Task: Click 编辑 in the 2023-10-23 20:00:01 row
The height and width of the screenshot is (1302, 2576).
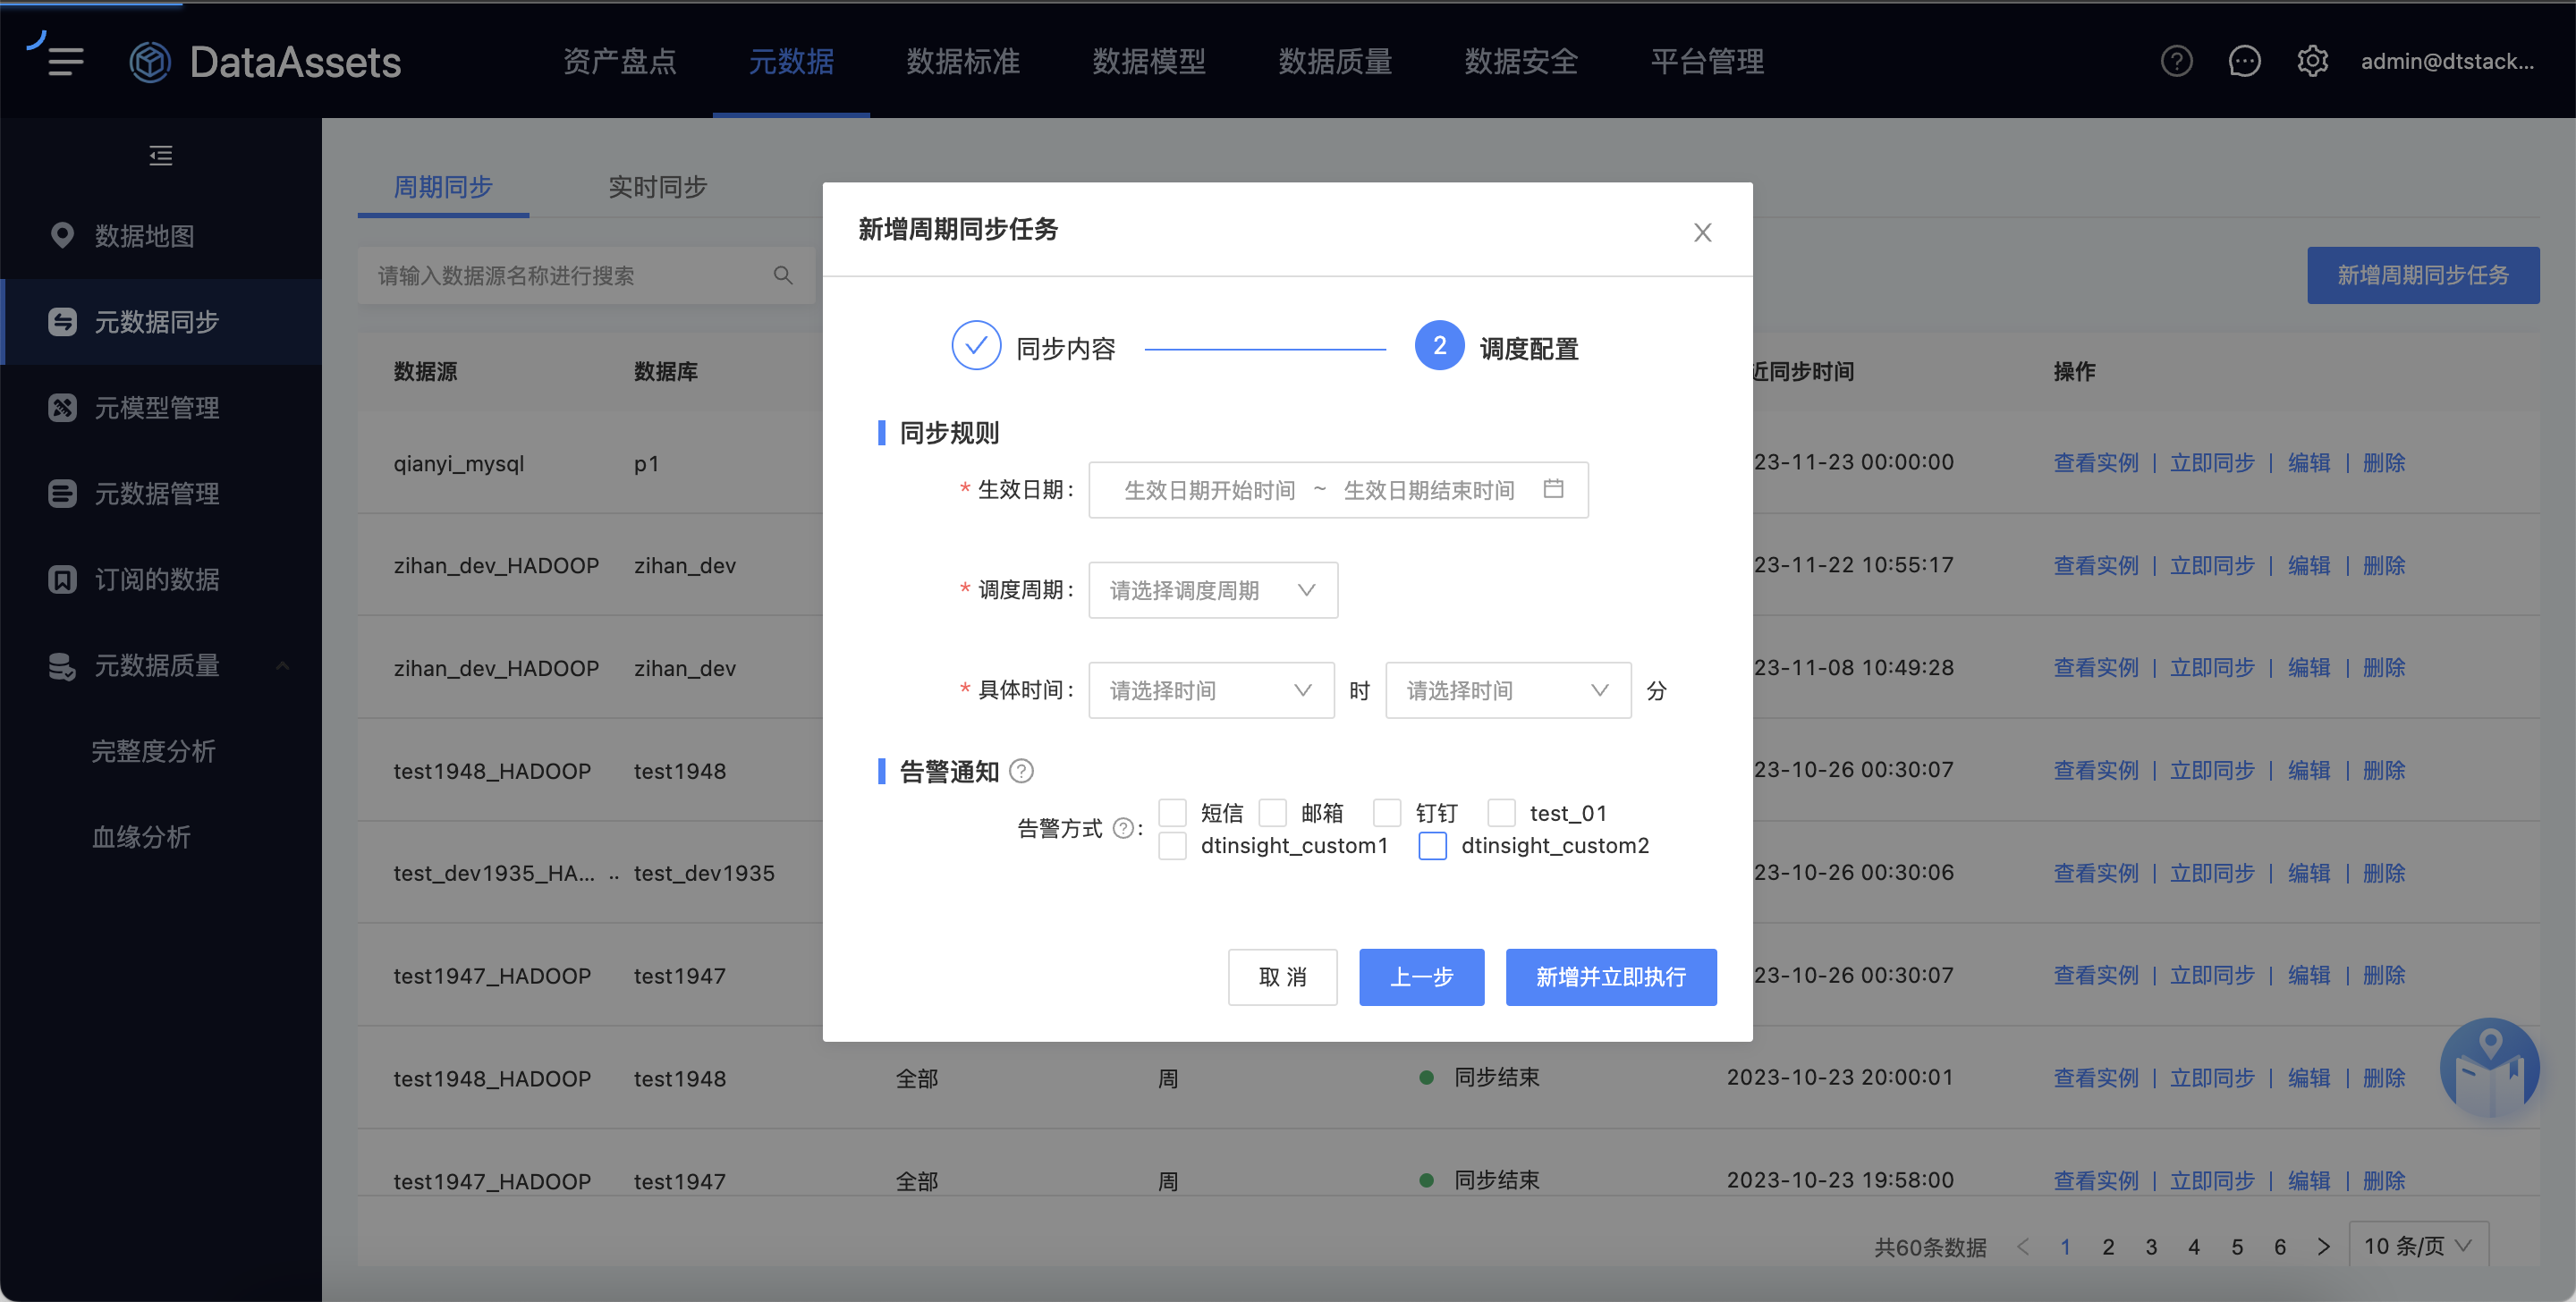Action: tap(2308, 1077)
